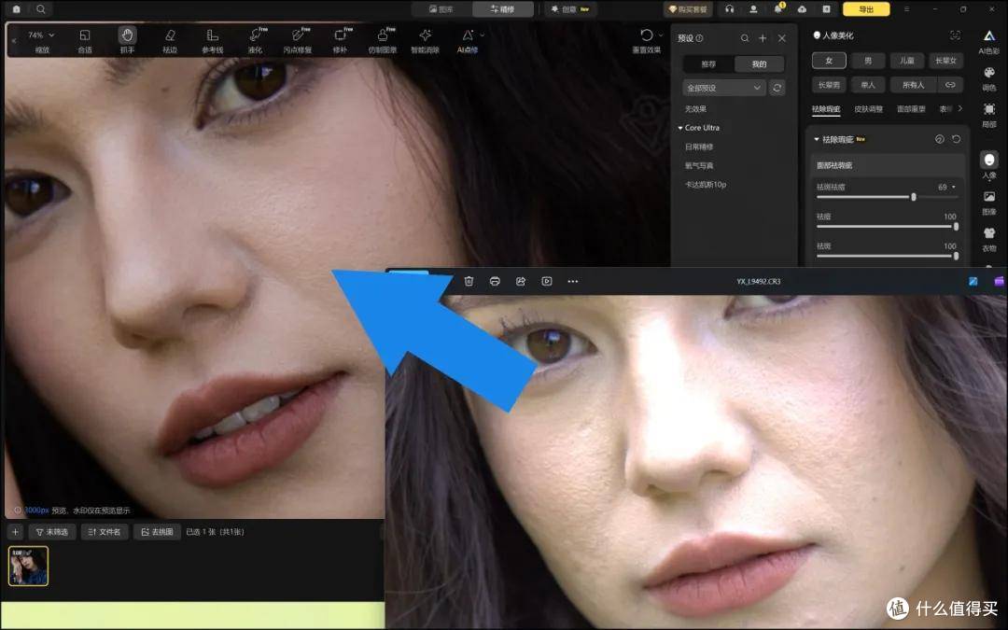
Task: Add a new preset with the plus icon
Action: click(x=763, y=38)
